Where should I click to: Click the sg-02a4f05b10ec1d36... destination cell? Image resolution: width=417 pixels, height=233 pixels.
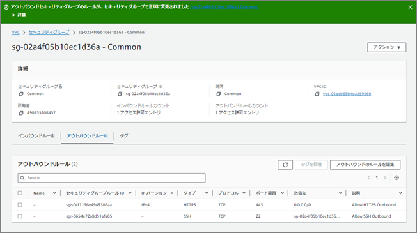click(317, 216)
